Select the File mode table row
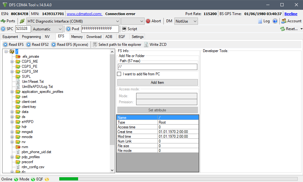303x182 pixels. point(157,151)
